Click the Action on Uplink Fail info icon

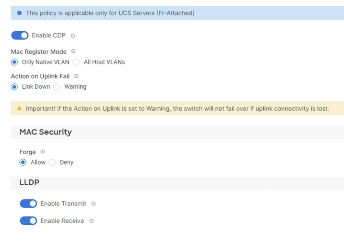76,76
